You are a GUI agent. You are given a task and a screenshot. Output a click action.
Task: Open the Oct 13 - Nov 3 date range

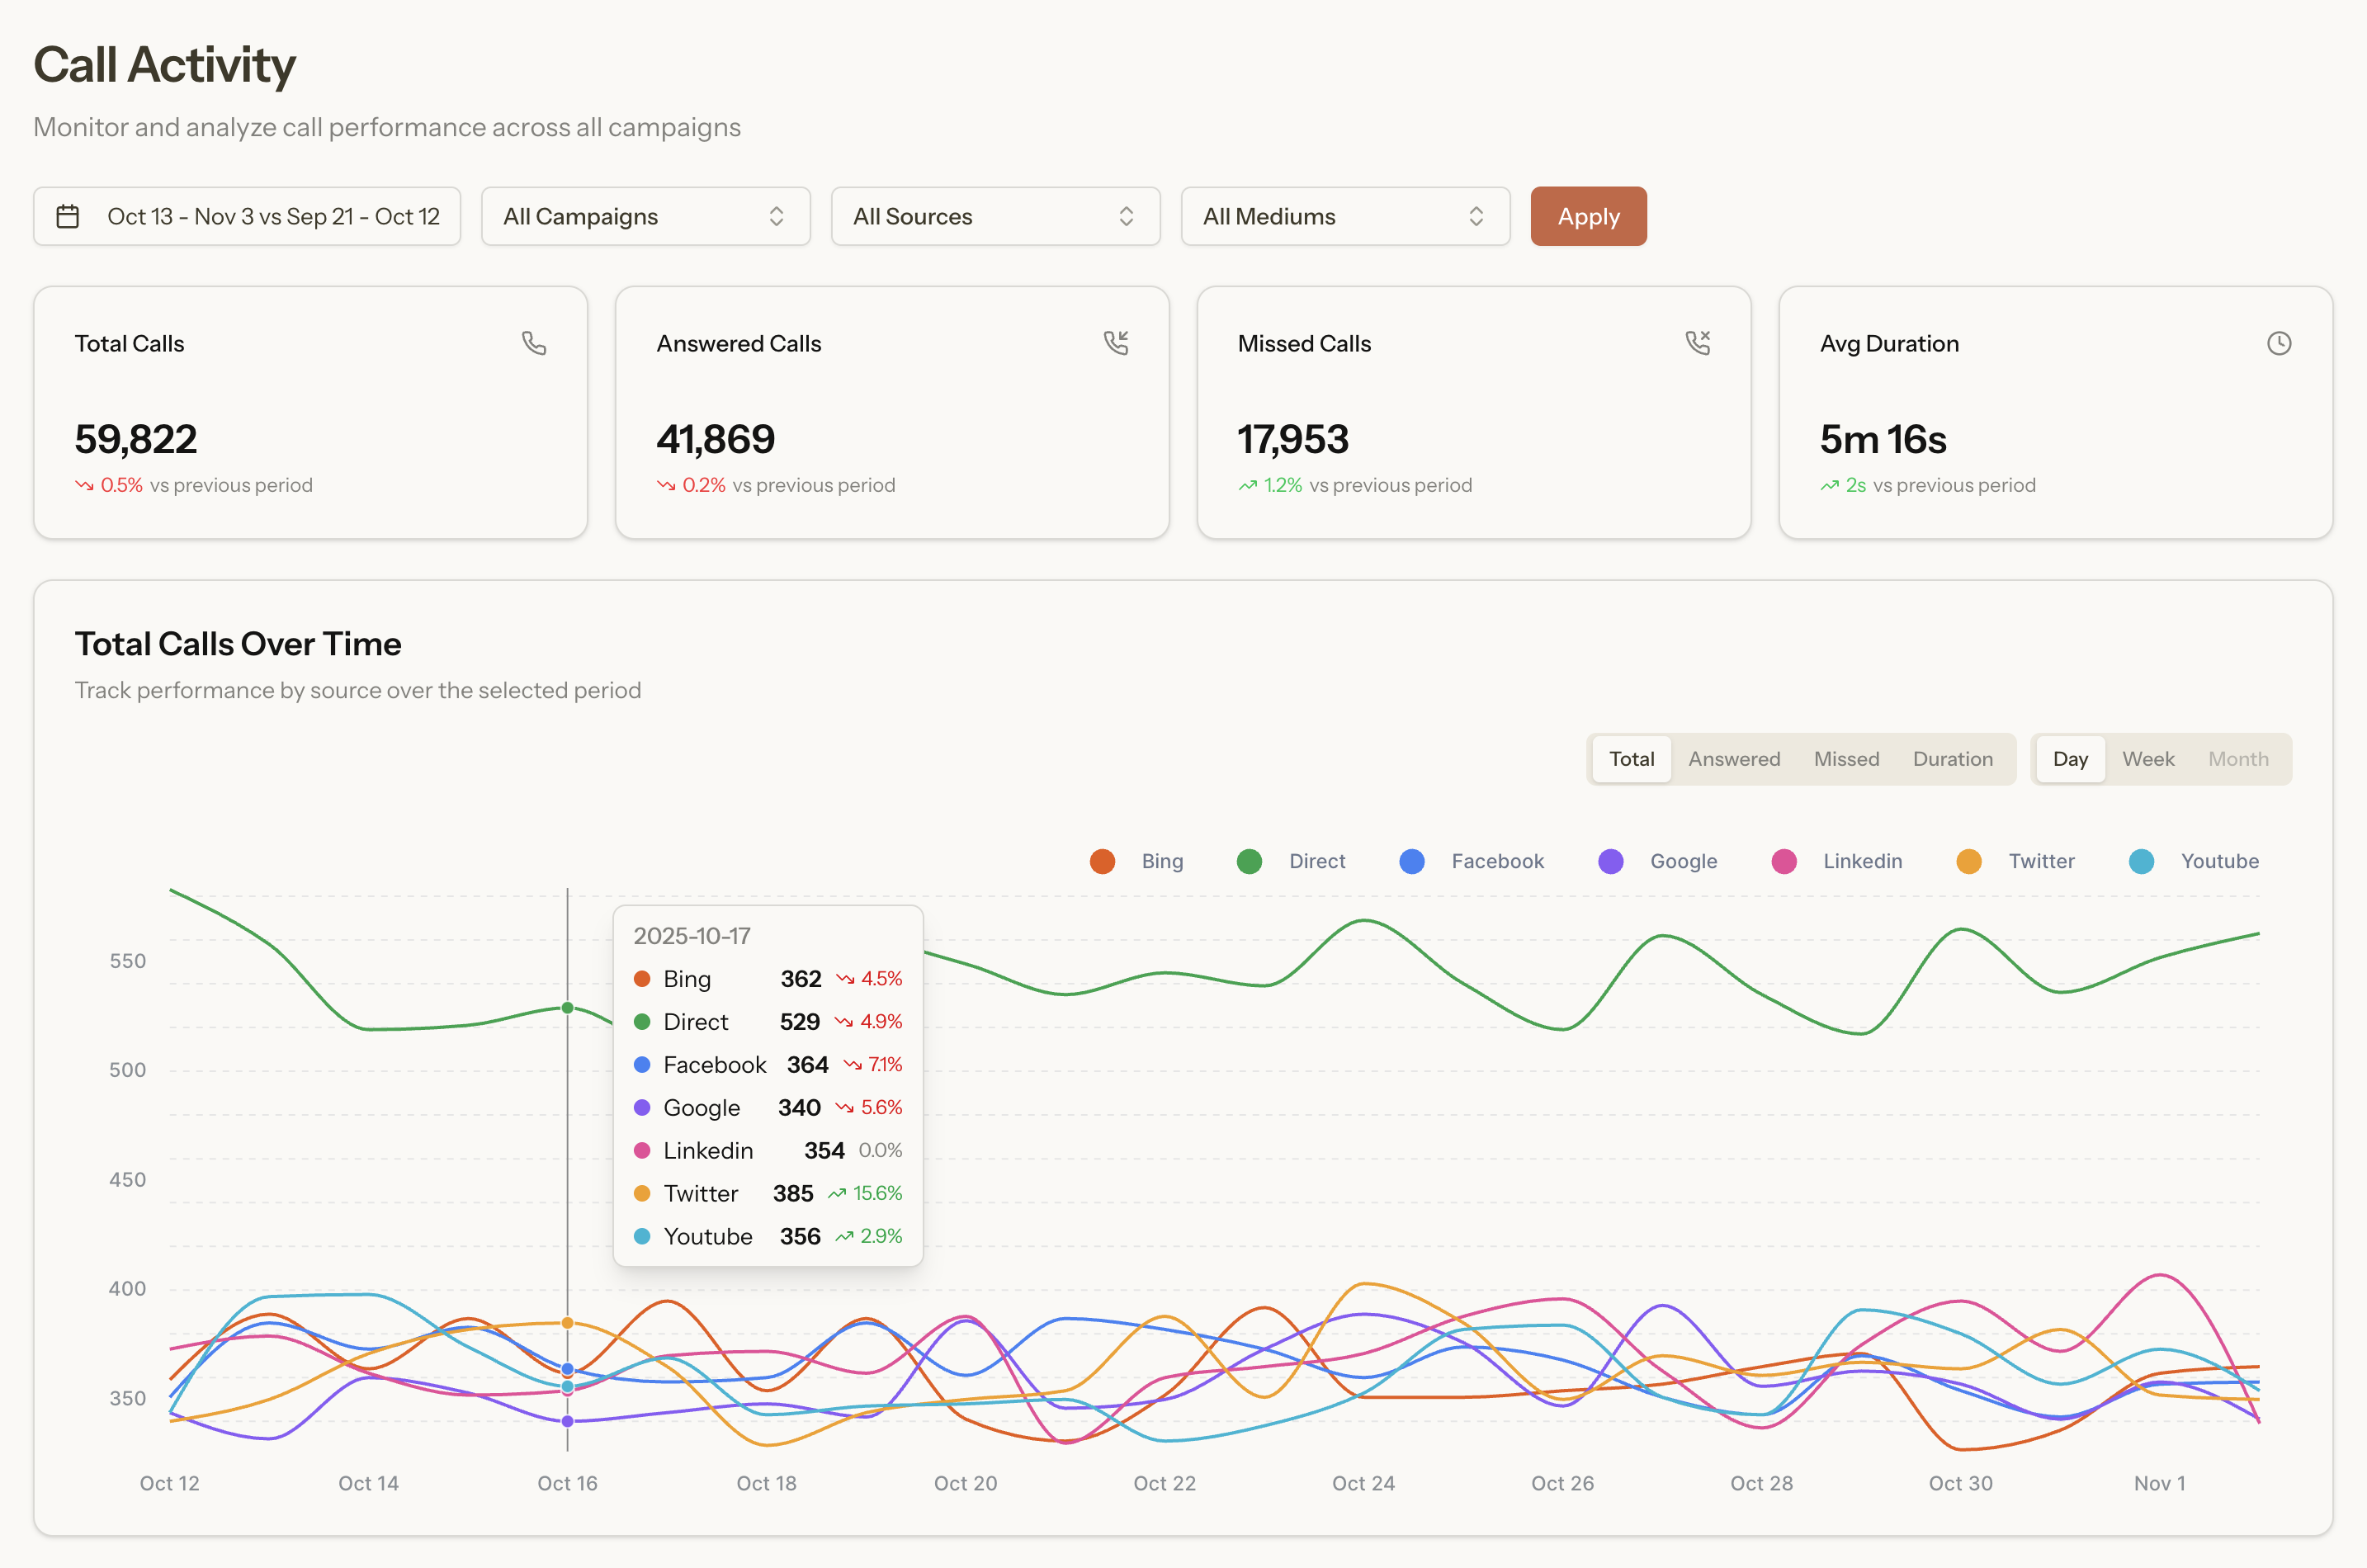coord(272,216)
